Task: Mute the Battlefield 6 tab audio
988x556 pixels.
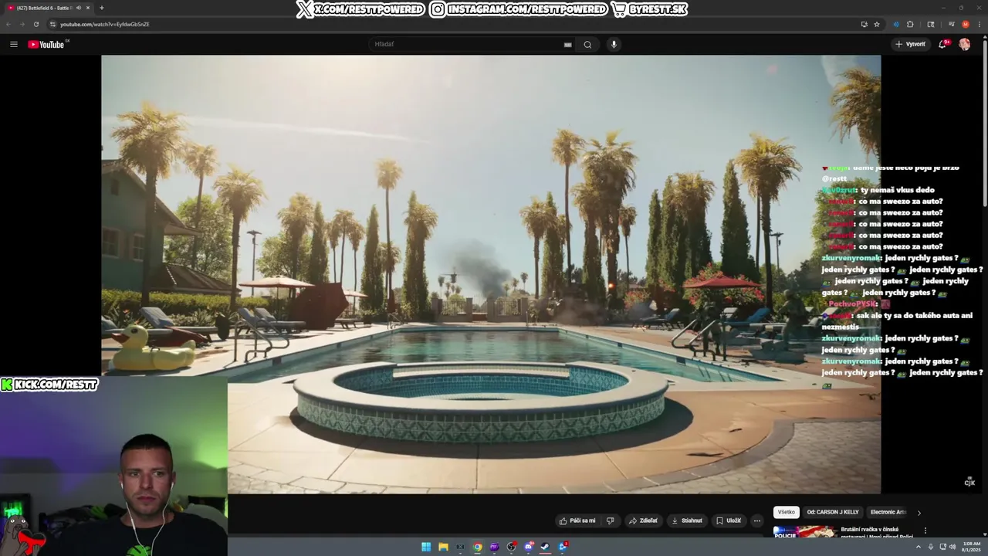Action: (x=78, y=8)
